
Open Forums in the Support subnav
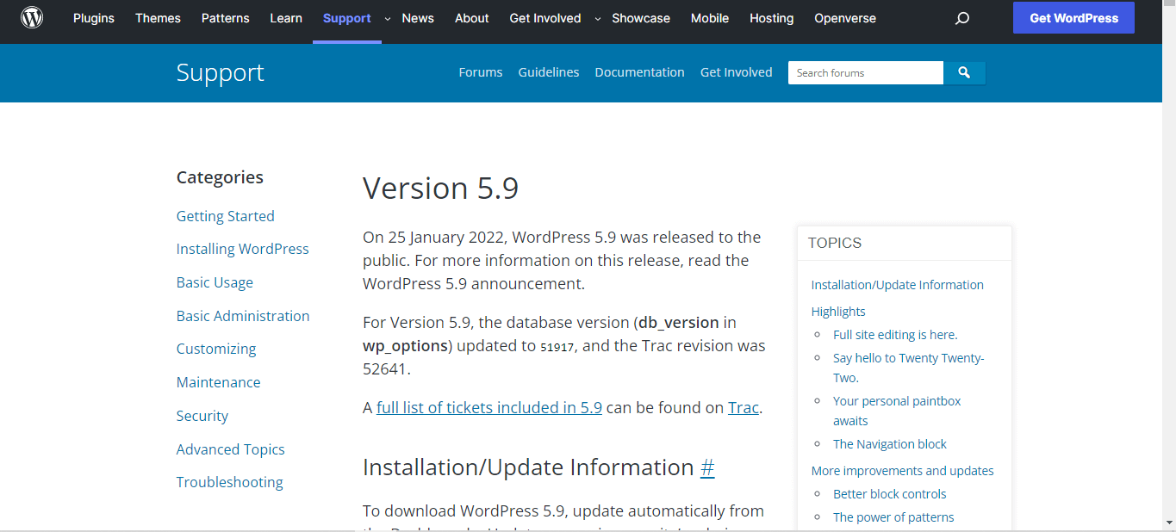point(481,72)
